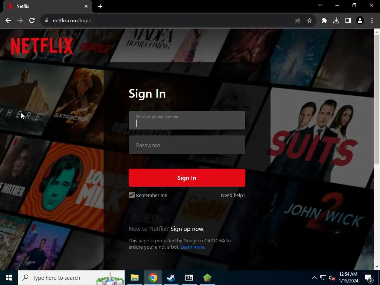Open the Need help? link
The height and width of the screenshot is (285, 380).
click(233, 195)
